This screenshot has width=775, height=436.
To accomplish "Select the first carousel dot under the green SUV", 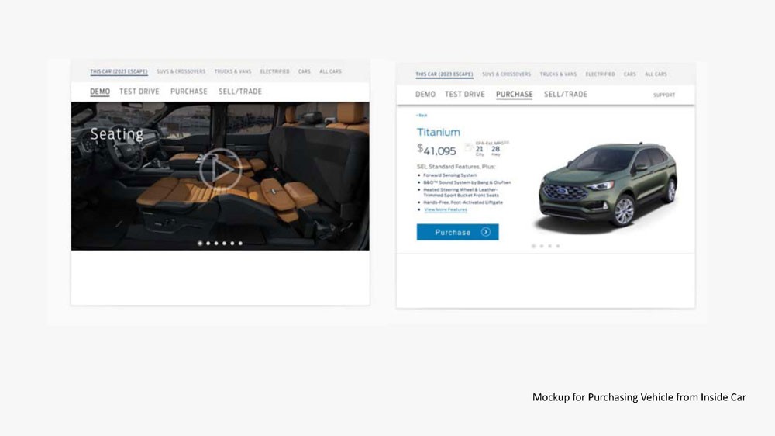I will click(x=533, y=246).
